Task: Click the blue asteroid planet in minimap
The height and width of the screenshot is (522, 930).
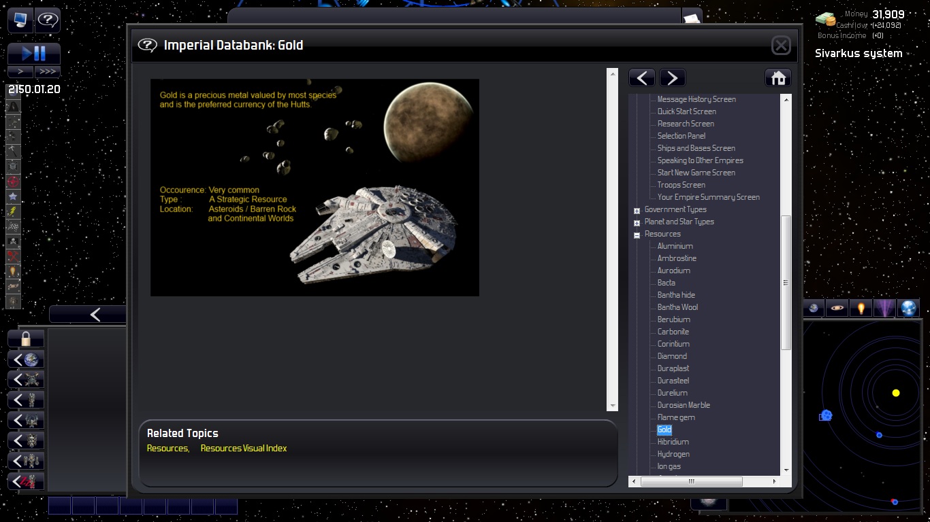Action: 826,415
